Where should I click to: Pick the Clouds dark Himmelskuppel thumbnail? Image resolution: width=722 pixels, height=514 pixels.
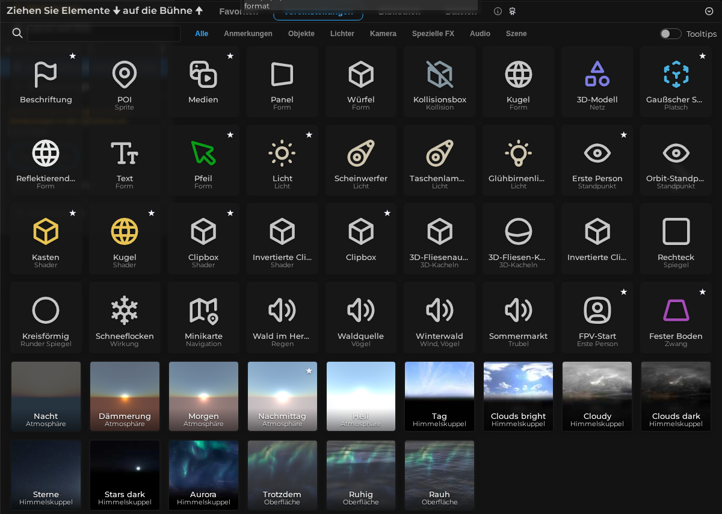[676, 396]
